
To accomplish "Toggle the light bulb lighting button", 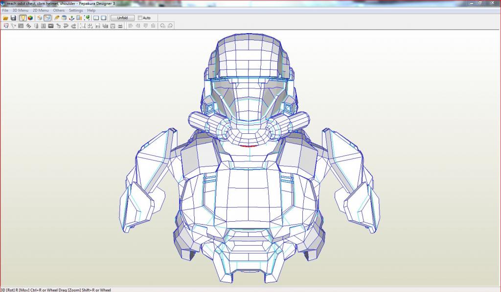I will click(x=23, y=18).
